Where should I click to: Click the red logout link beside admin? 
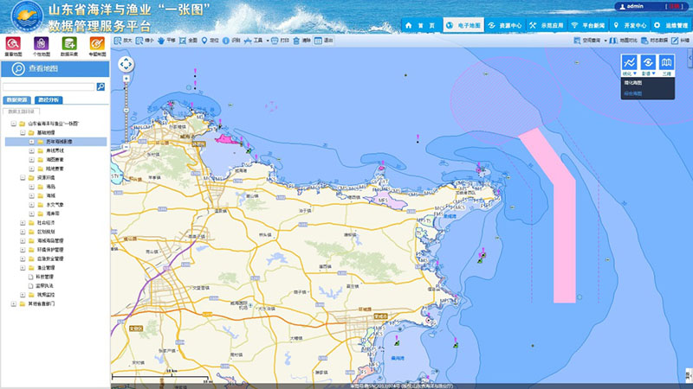point(675,6)
